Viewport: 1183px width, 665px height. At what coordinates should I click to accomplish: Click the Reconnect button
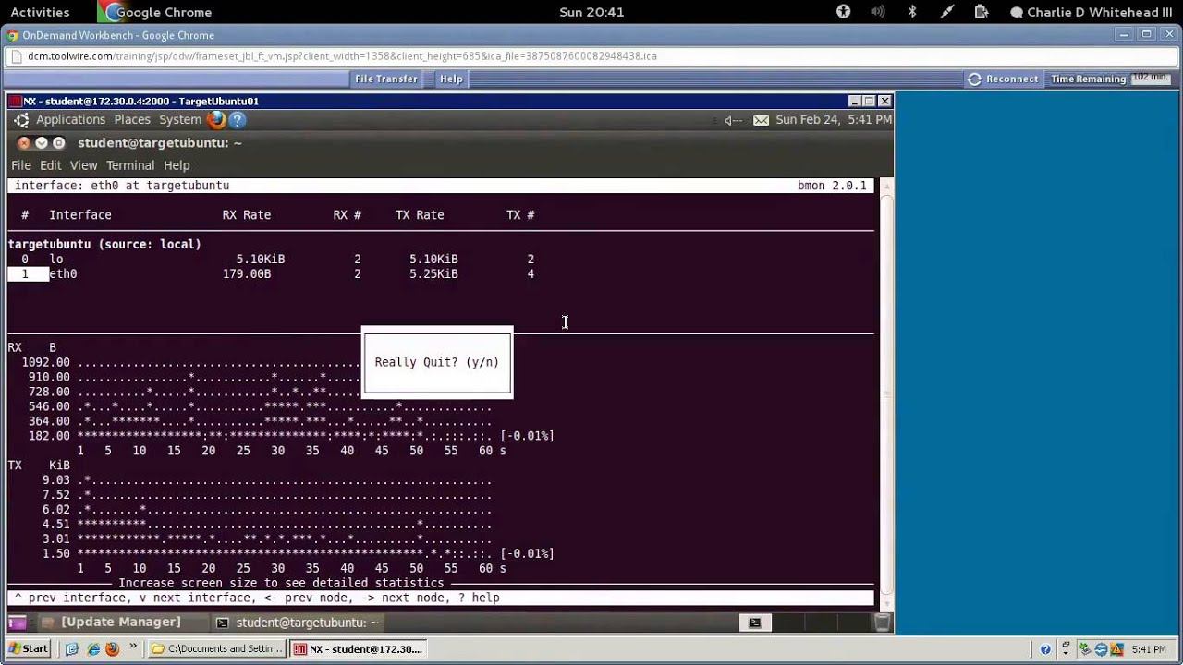coord(1003,79)
